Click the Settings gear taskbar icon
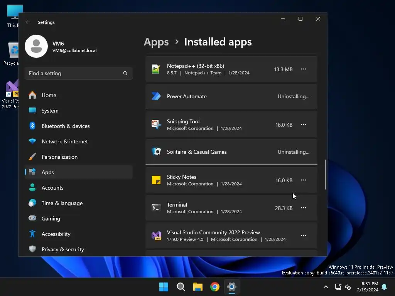Screen dimensions: 395x296 tap(232, 287)
